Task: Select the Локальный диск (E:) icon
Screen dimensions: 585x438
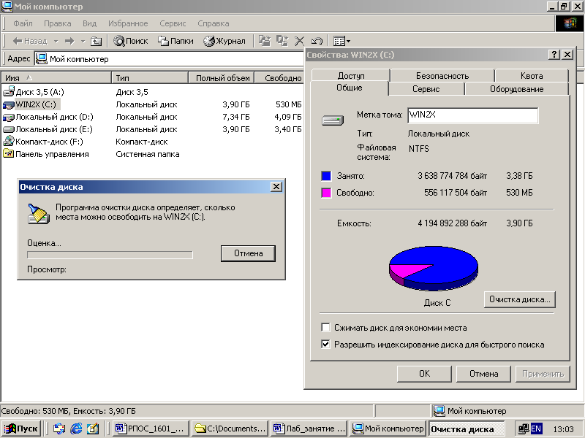Action: pos(9,130)
